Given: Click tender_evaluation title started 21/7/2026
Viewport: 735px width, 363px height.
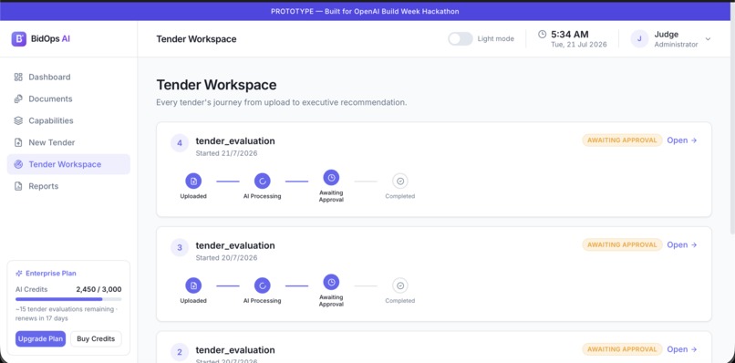Looking at the screenshot, I should point(235,141).
